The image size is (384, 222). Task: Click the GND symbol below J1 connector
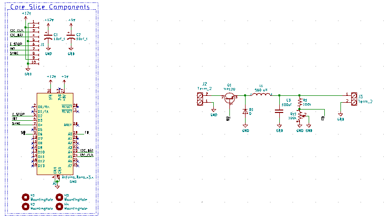(x=28, y=70)
